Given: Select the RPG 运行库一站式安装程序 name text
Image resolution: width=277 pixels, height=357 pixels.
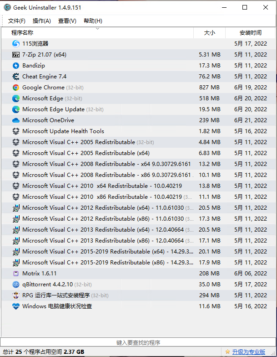Looking at the screenshot, I should click(56, 295).
